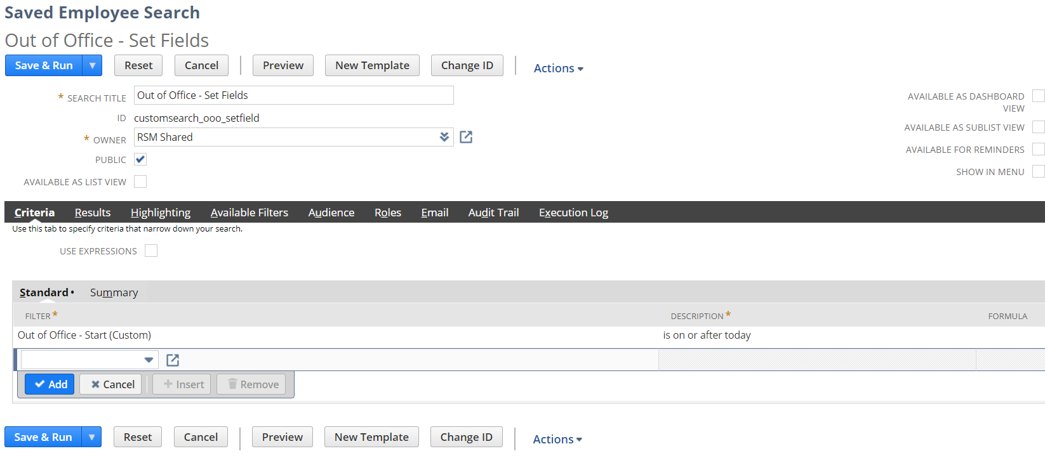The height and width of the screenshot is (458, 1045).
Task: Cancel the filter row edit
Action: click(111, 384)
